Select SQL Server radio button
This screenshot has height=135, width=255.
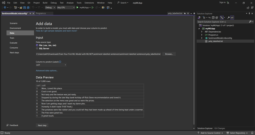37,48
